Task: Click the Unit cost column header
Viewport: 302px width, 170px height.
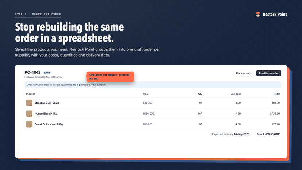Action: [x=235, y=94]
